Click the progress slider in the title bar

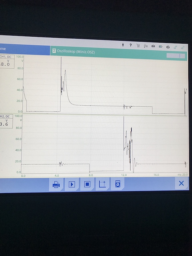(x=176, y=56)
